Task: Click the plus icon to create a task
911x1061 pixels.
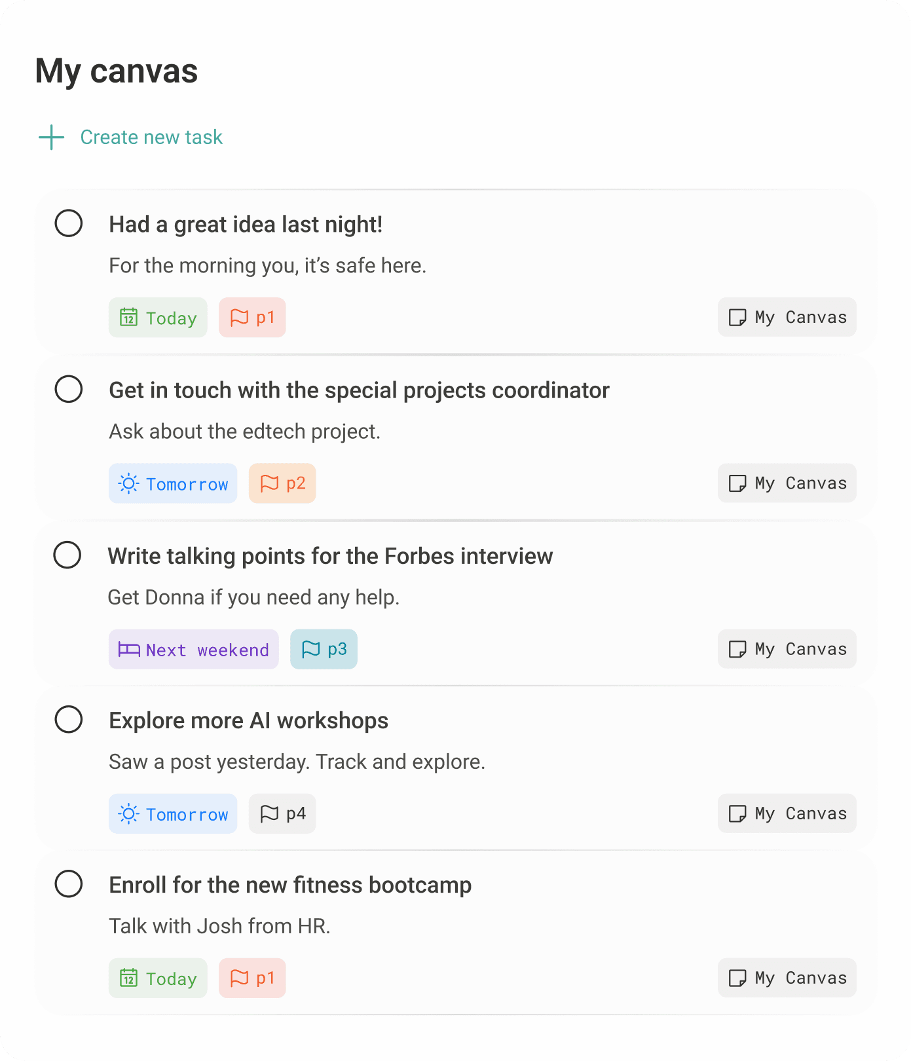Action: (x=51, y=138)
